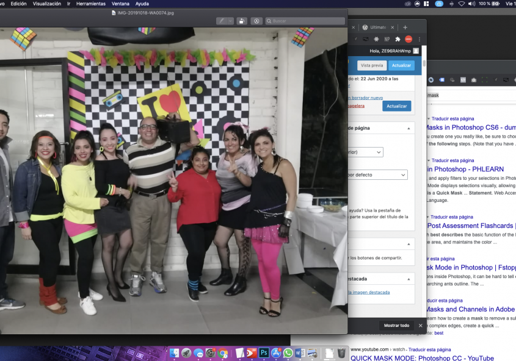Screen dimensions: 516x361
Task: Click the Actualizar button beside papelera link
Action: pyautogui.click(x=396, y=106)
